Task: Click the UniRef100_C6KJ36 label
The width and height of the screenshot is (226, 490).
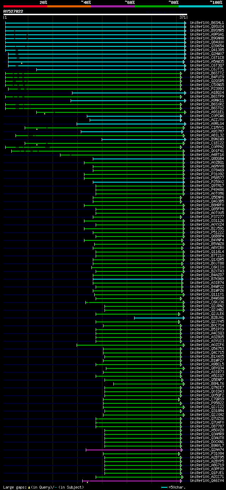Action: (207, 302)
